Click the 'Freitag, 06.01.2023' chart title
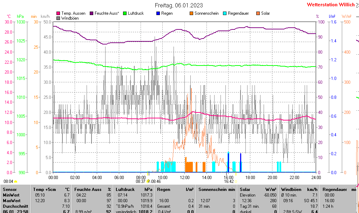The width and height of the screenshot is (359, 213). tap(179, 5)
